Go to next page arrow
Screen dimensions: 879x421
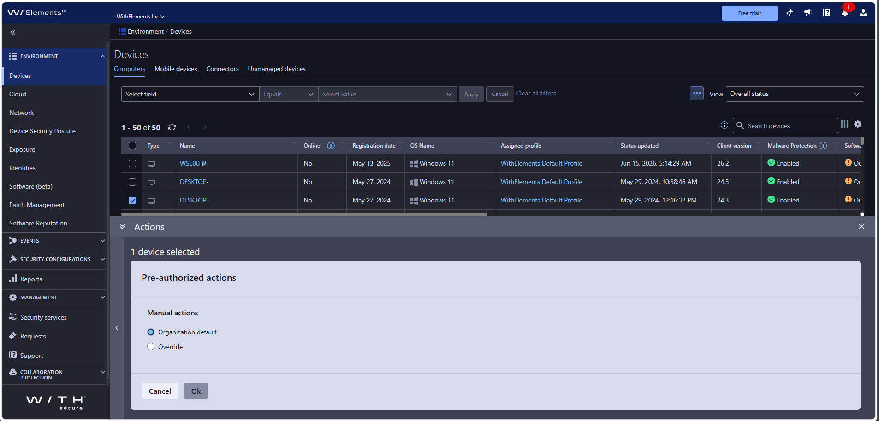click(x=205, y=127)
